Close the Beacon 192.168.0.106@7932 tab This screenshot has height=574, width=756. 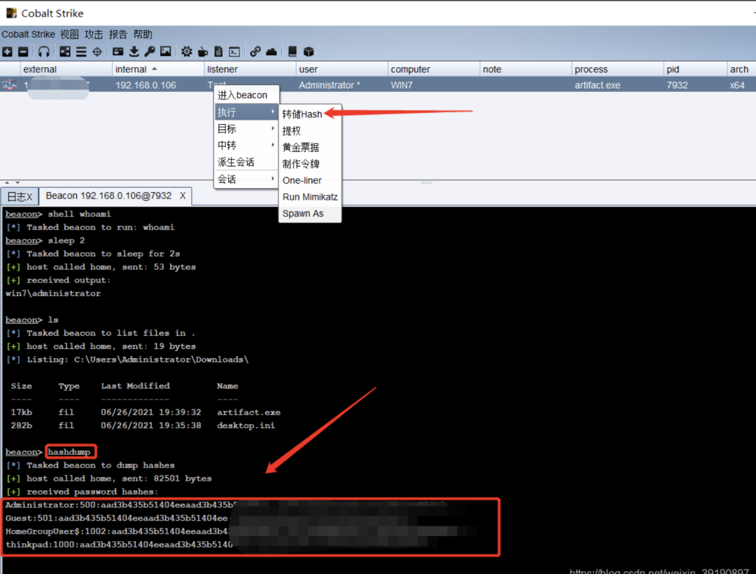pyautogui.click(x=183, y=196)
